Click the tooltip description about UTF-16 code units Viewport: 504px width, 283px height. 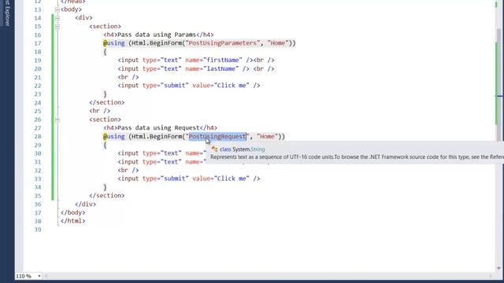[x=357, y=157]
